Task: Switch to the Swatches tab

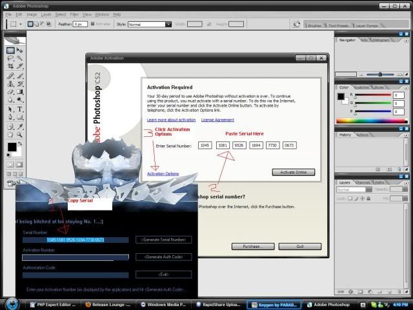Action: pos(361,87)
